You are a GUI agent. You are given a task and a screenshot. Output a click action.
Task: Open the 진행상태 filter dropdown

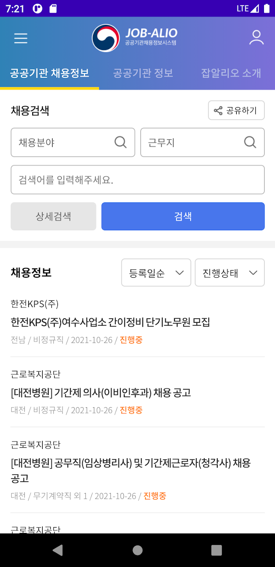pos(229,272)
